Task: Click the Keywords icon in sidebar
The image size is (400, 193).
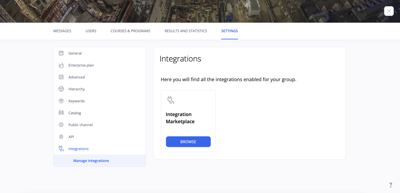Action: coord(61,101)
